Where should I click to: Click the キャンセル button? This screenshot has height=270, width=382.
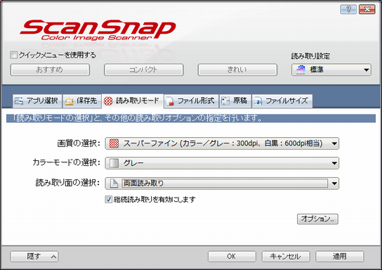tap(286, 257)
